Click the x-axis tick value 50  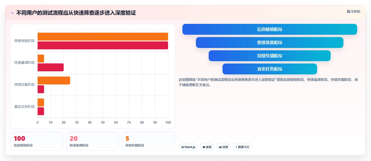103,122
